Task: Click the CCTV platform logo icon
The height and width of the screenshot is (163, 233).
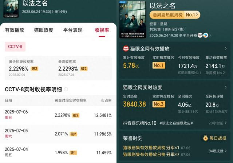Action: coord(200,35)
